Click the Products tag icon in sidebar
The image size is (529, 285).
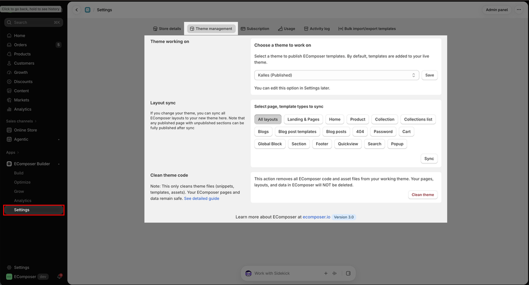click(9, 54)
